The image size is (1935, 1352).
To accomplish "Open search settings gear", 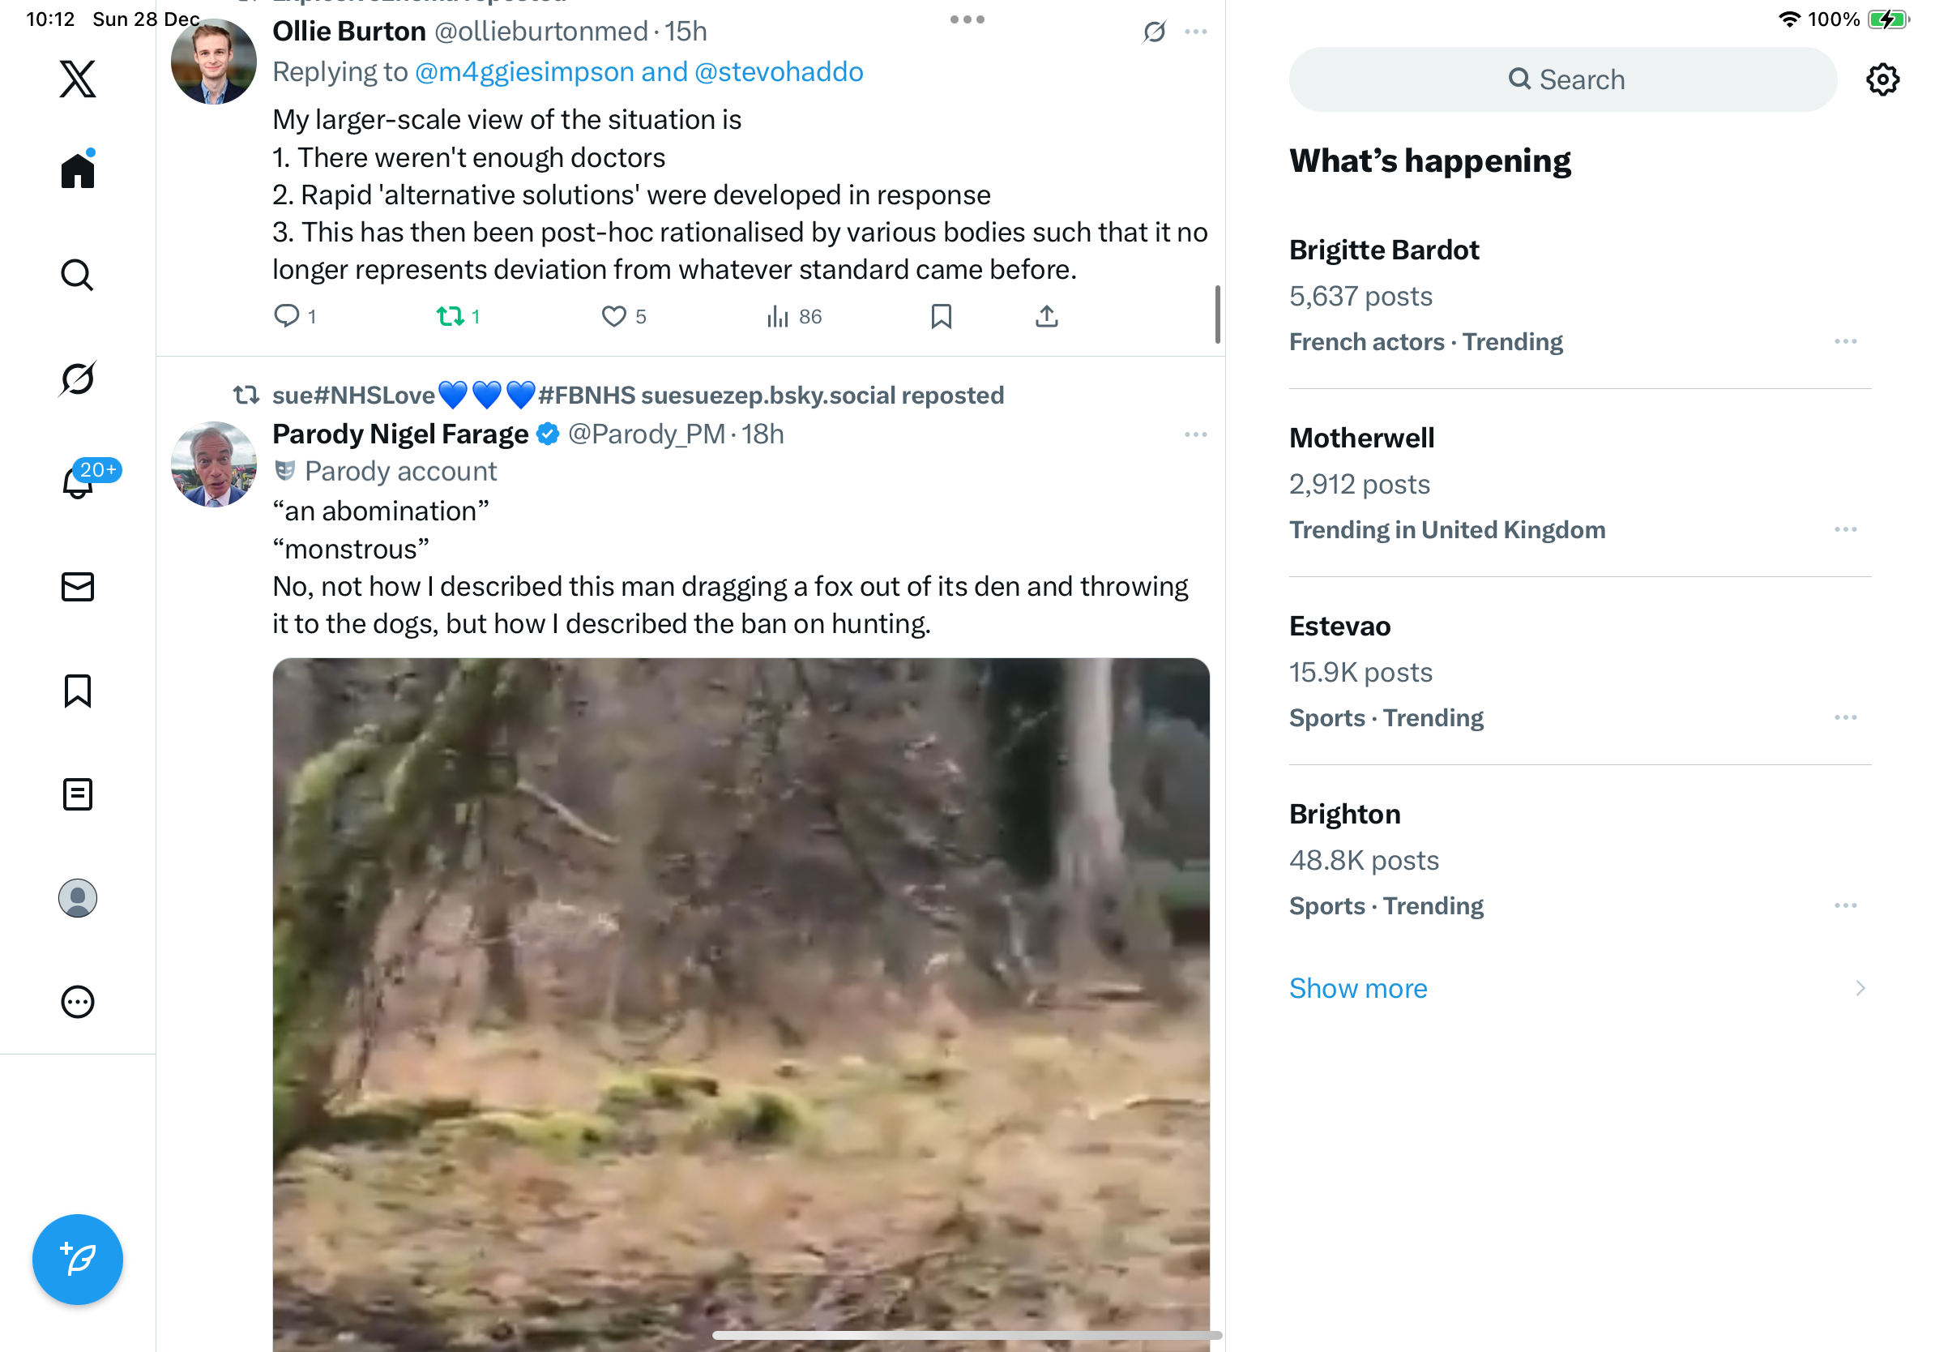I will click(1882, 80).
